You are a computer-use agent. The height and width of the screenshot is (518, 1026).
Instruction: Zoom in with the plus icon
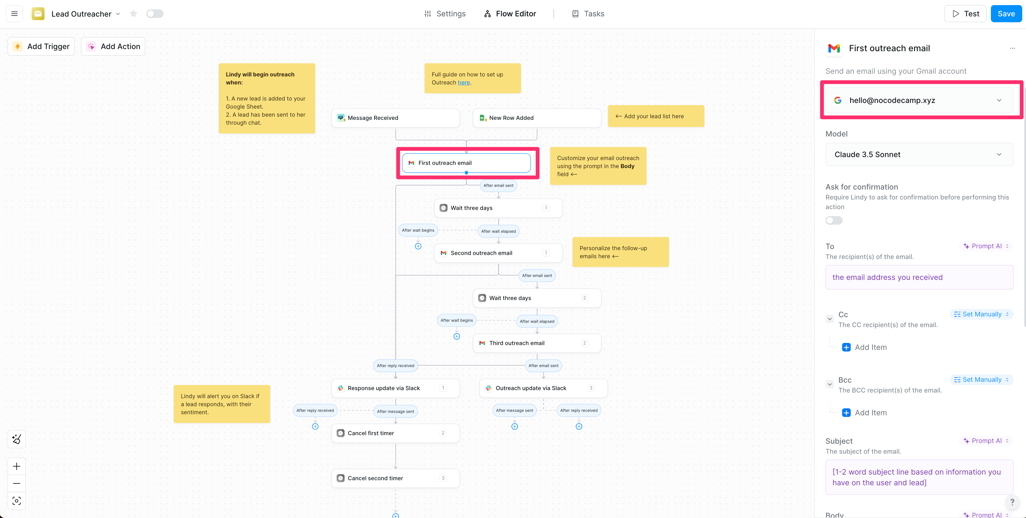coord(17,466)
